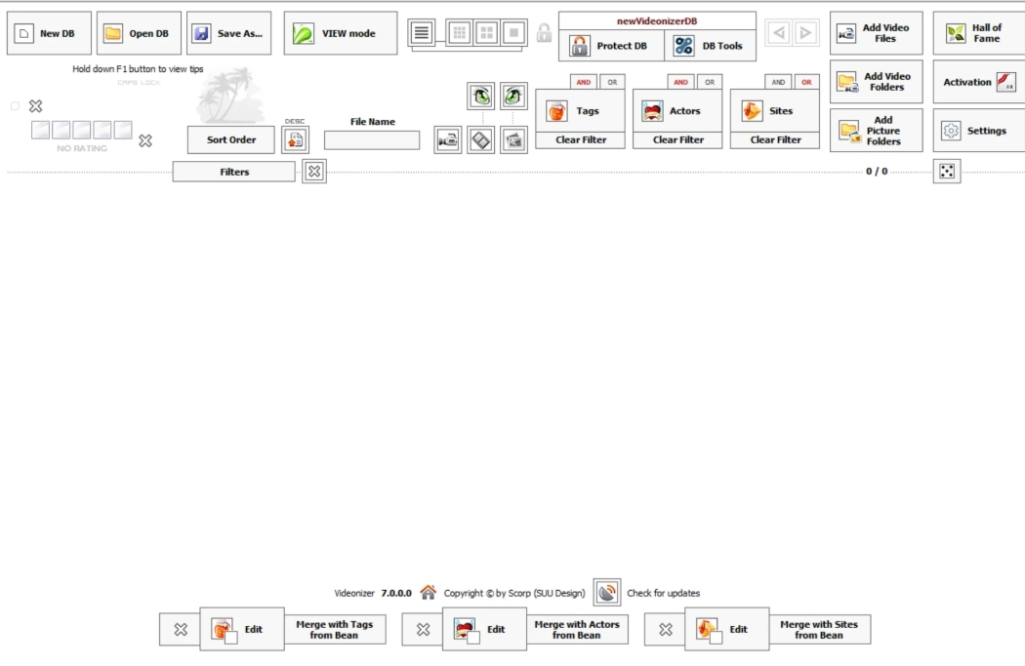1025x666 pixels.
Task: Set Tags filter mode to OR
Action: click(612, 82)
